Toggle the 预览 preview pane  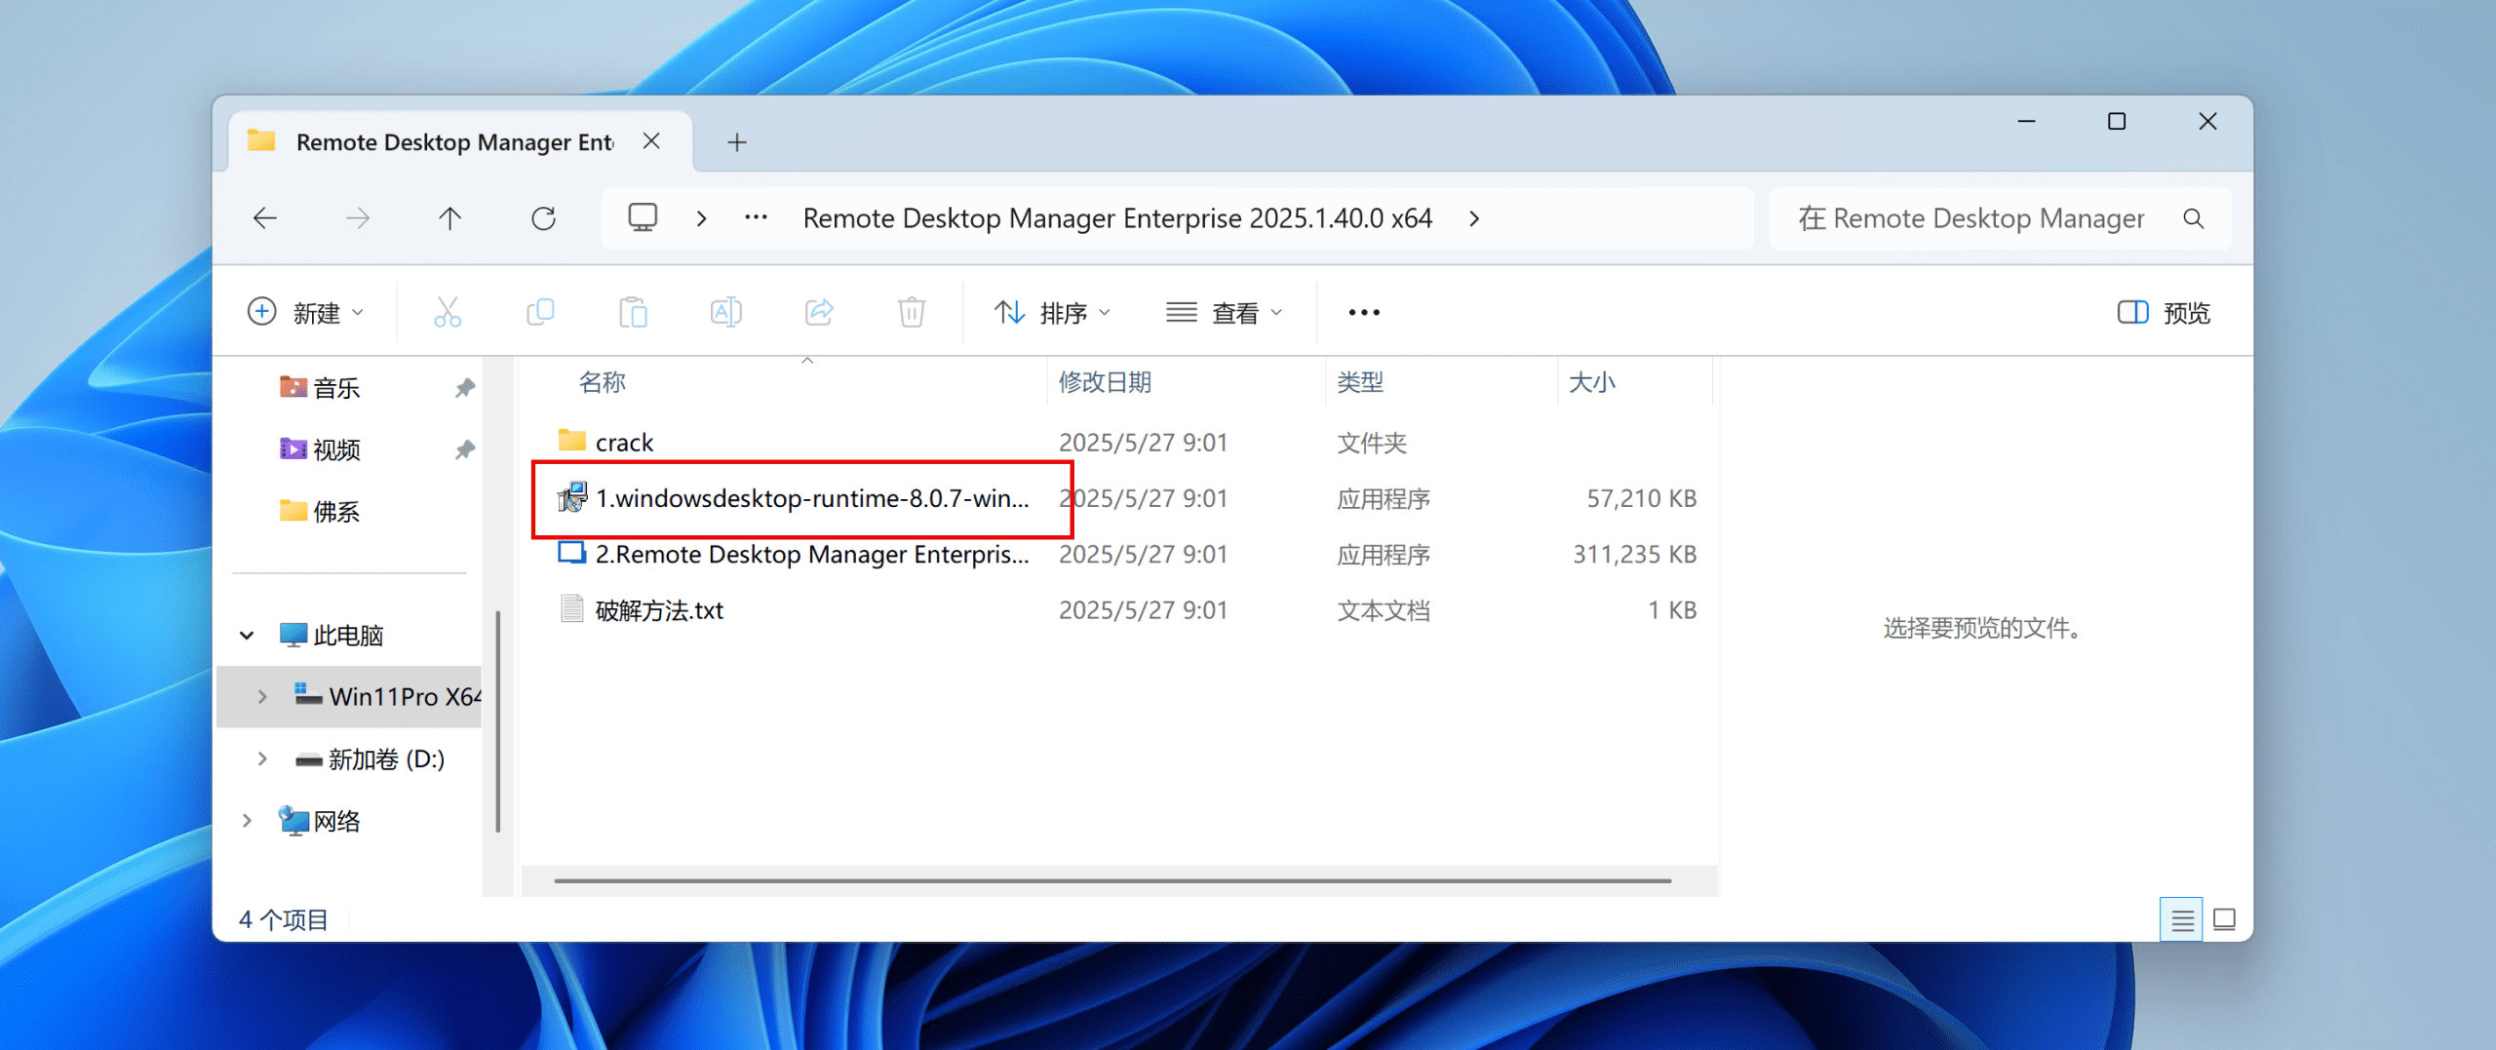click(x=2164, y=312)
